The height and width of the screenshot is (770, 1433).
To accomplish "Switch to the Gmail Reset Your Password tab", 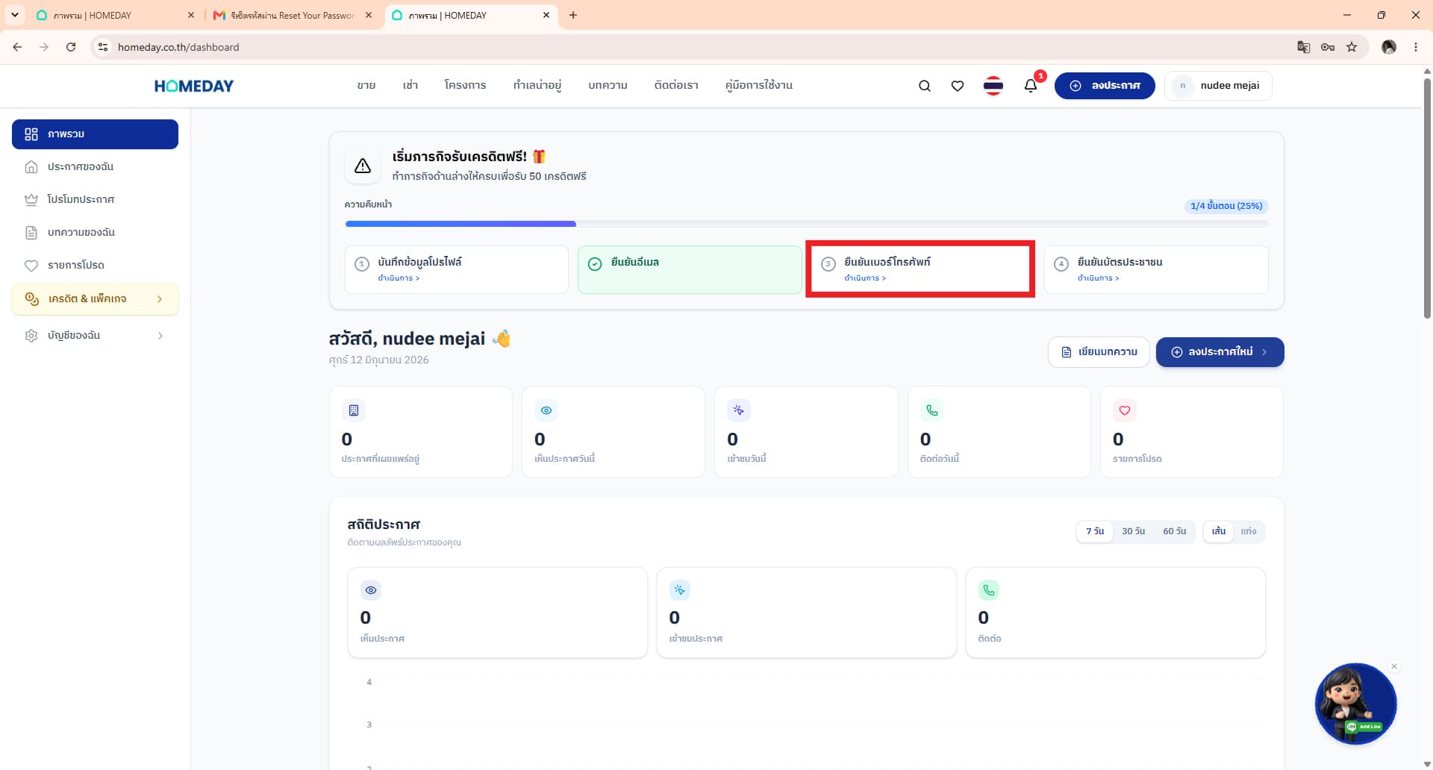I will tap(293, 15).
